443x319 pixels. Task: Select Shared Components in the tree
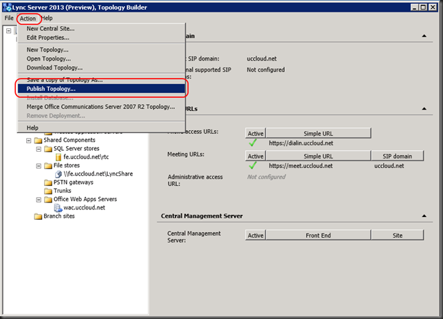(69, 140)
